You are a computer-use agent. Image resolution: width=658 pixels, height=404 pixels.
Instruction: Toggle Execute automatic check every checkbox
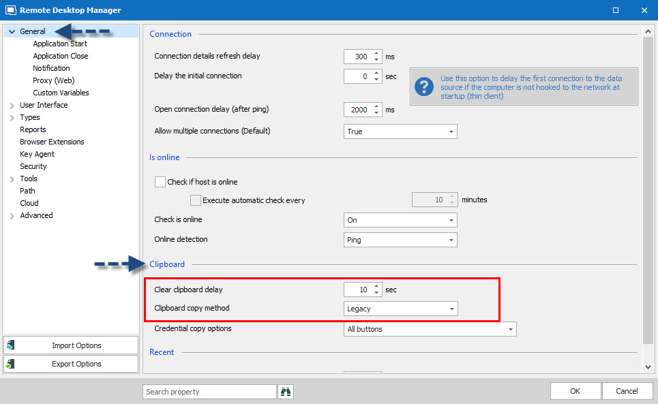(196, 200)
